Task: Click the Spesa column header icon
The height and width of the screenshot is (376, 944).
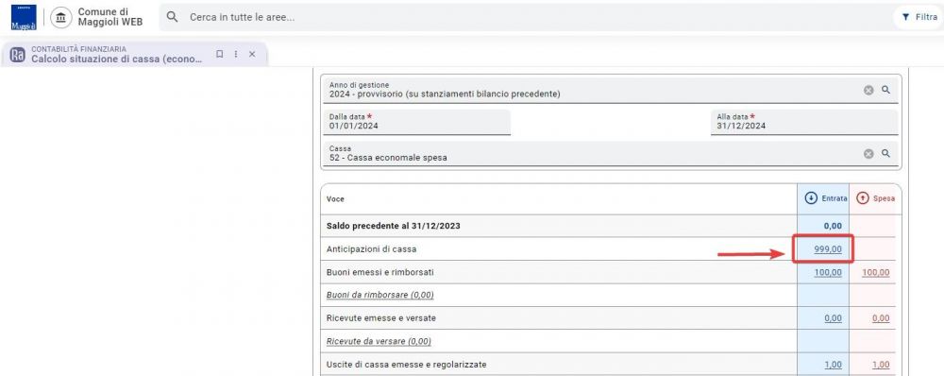Action: (x=862, y=198)
